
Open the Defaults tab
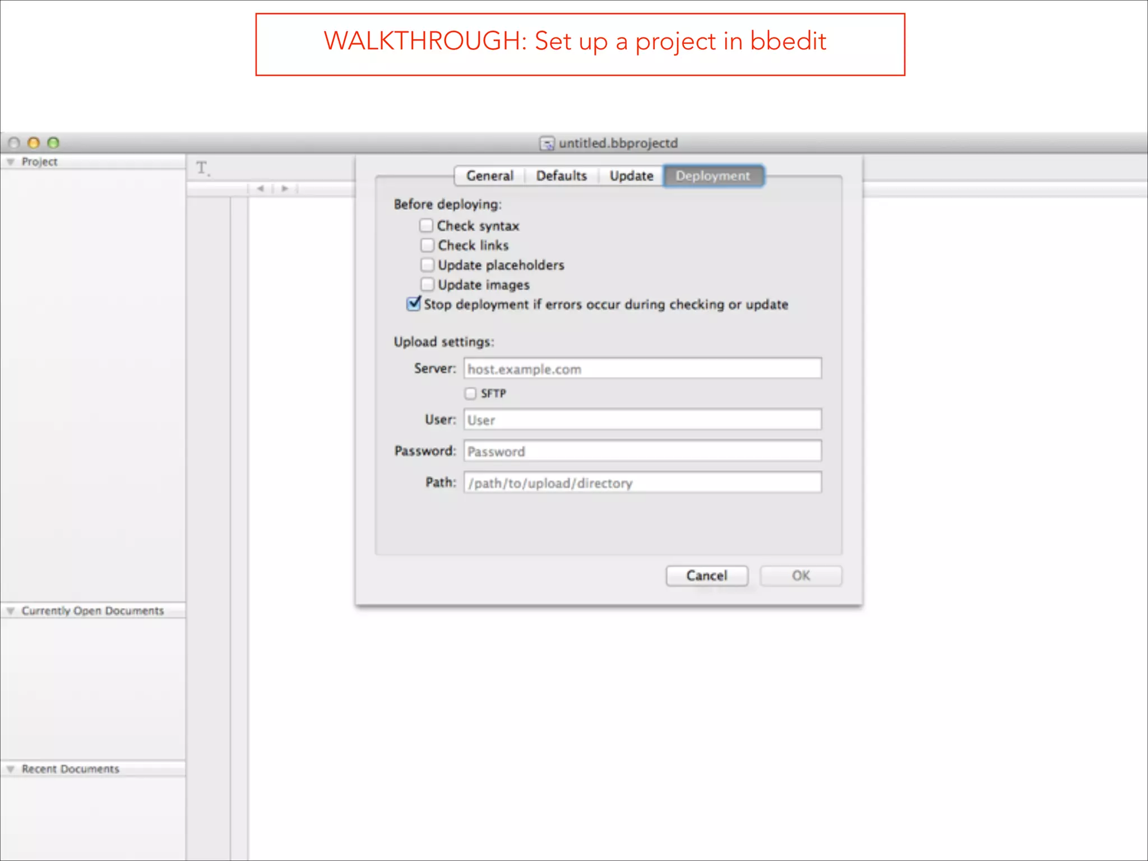pos(561,176)
